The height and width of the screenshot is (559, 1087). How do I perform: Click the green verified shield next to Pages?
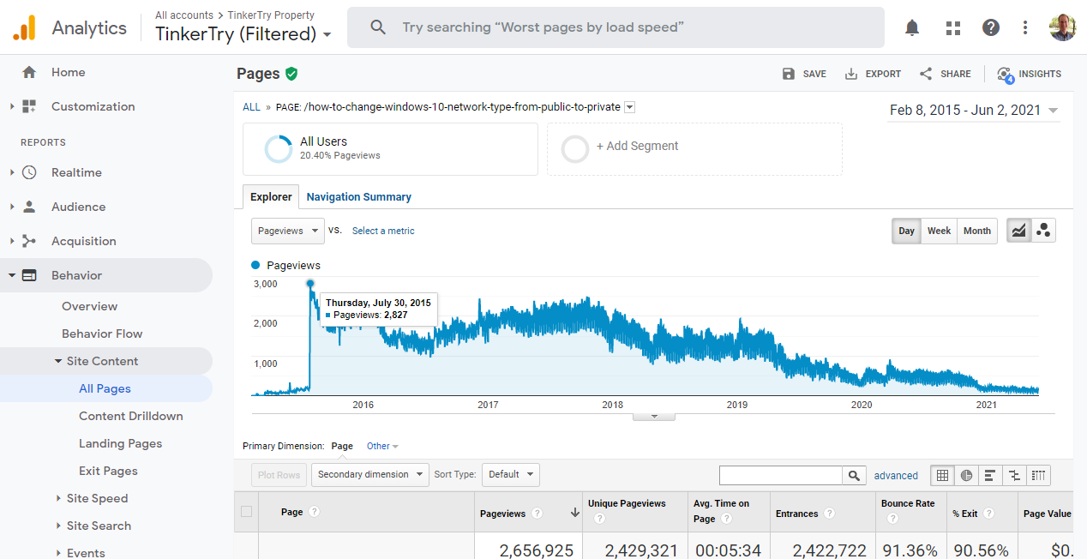click(x=291, y=74)
